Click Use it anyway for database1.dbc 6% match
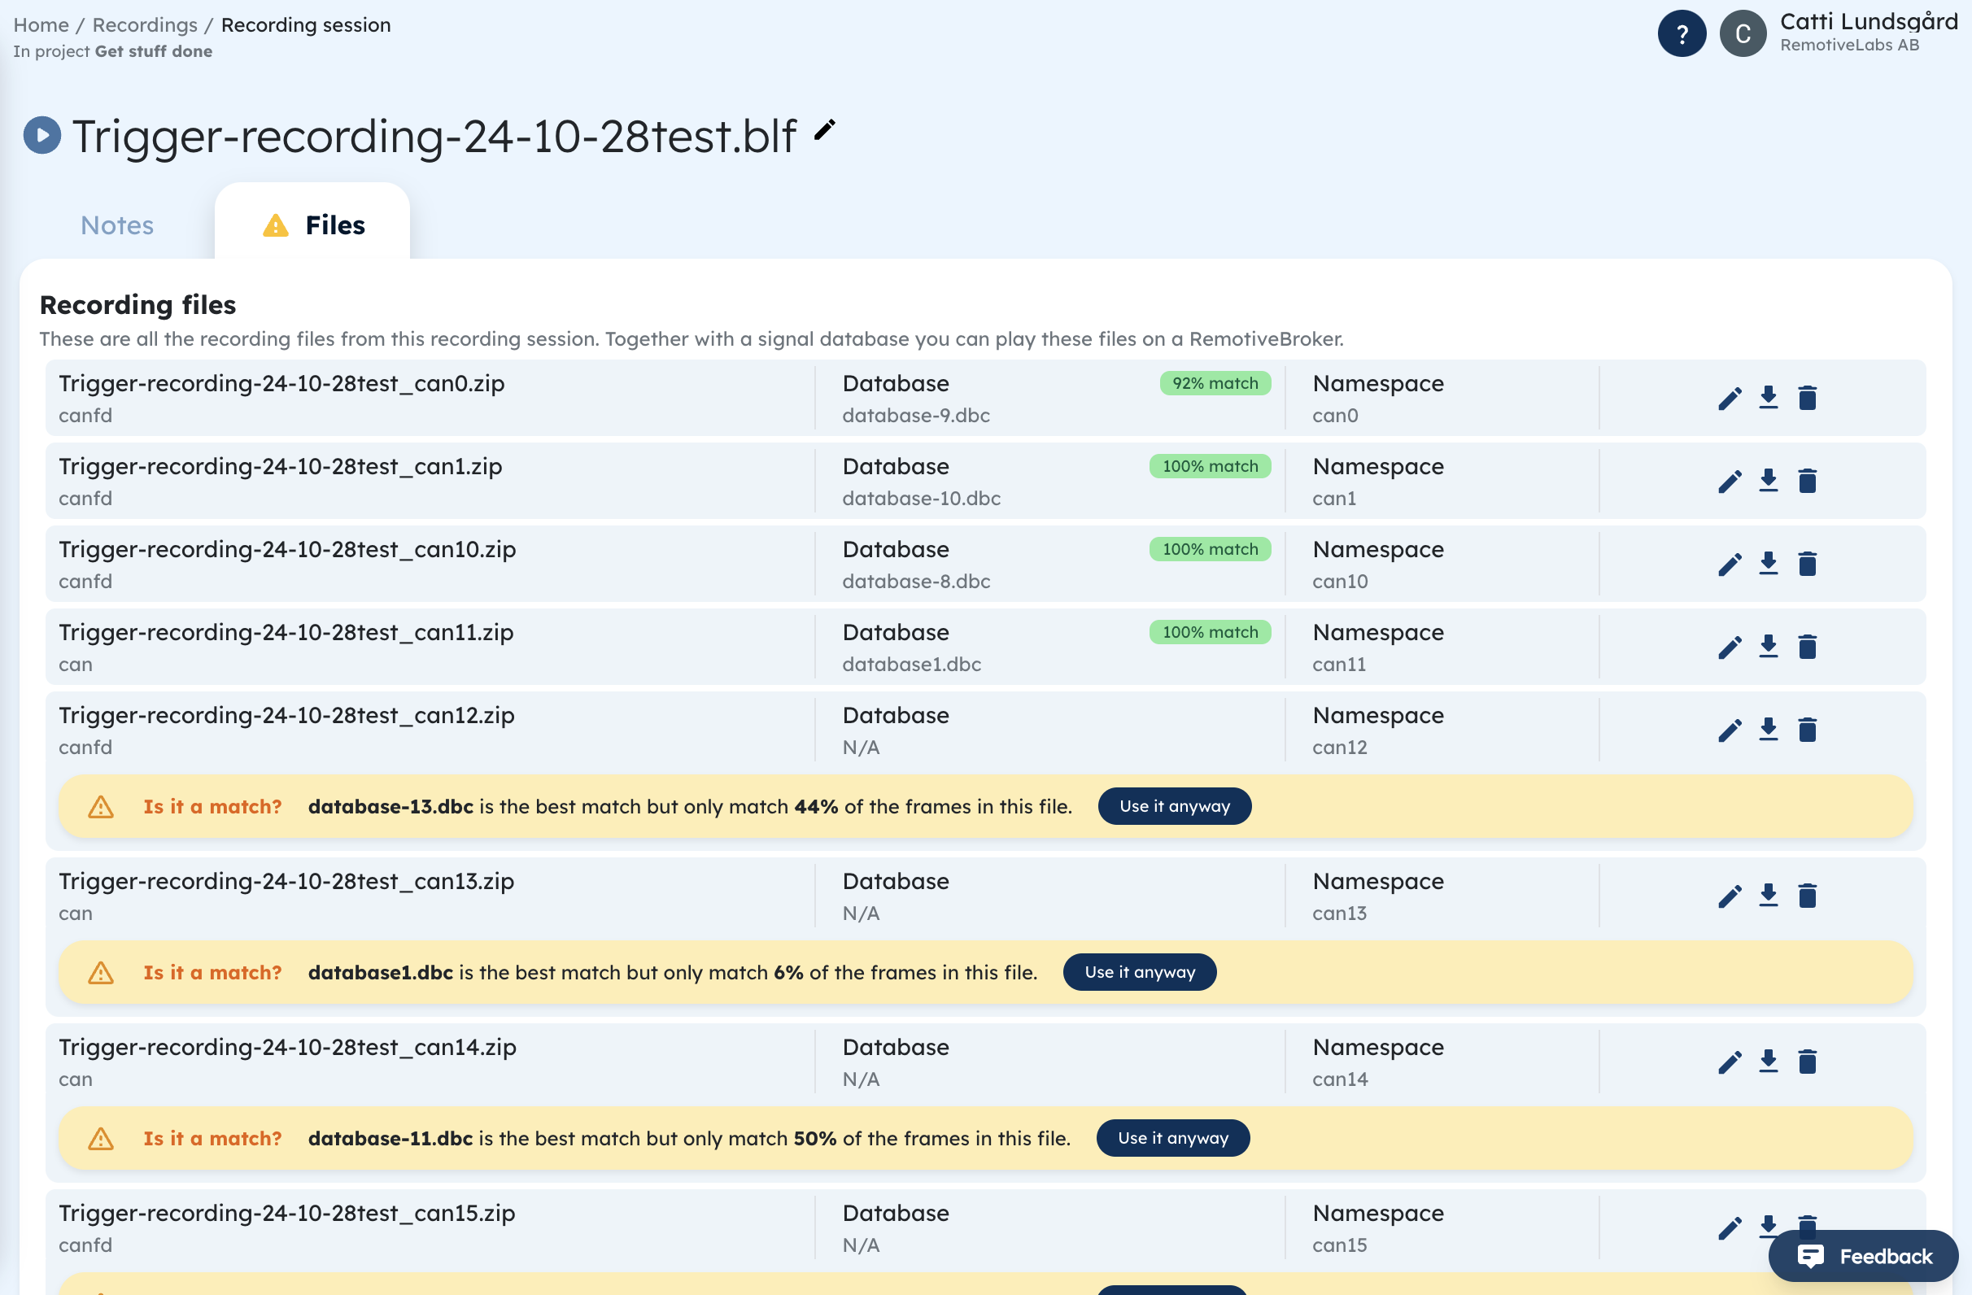The height and width of the screenshot is (1295, 1972). click(1138, 971)
